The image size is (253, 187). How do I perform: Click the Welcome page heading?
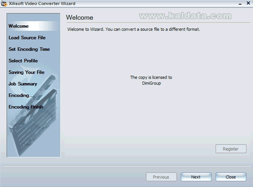(x=80, y=17)
